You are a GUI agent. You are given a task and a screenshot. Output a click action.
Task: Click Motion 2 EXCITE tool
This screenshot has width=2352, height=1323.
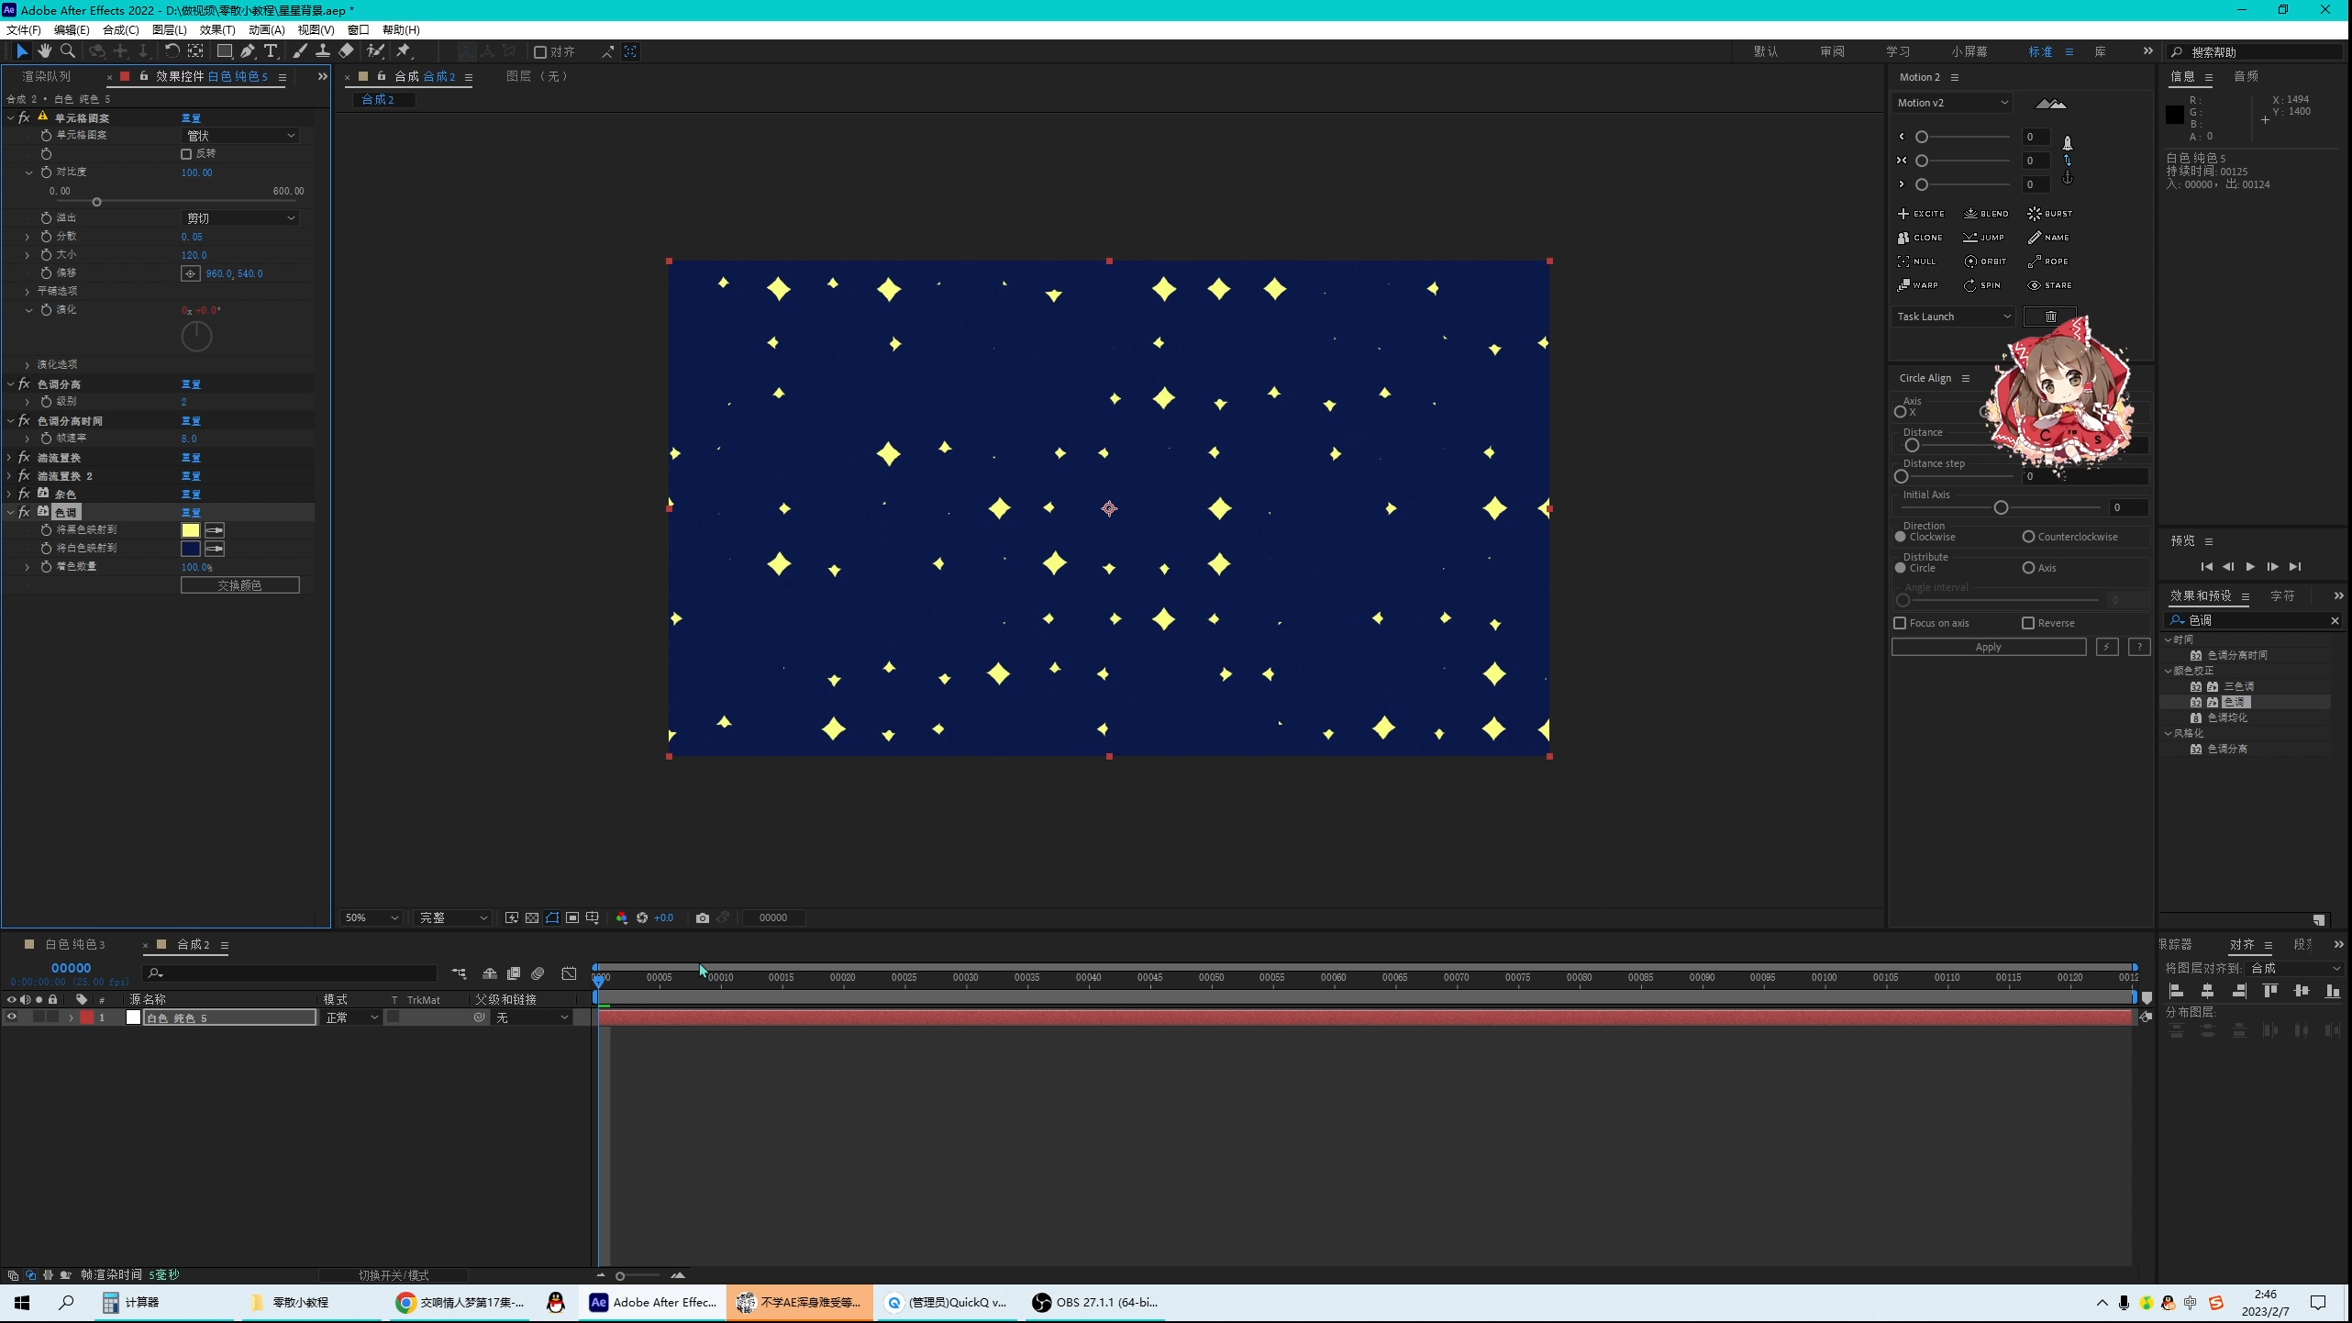1921,214
